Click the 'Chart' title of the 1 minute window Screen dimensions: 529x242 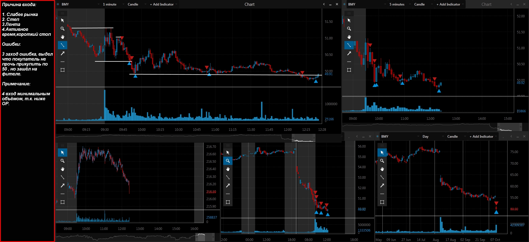pos(249,4)
